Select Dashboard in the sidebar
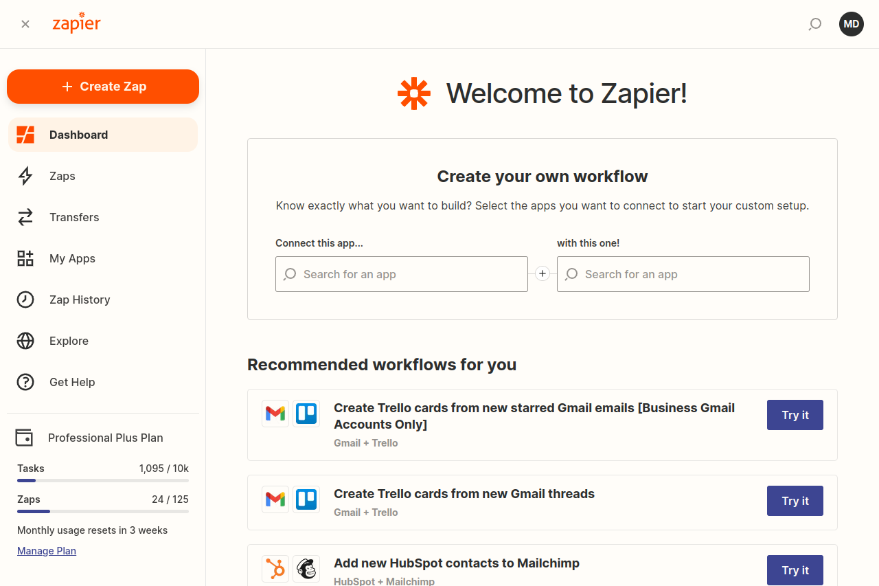This screenshot has width=879, height=586. [103, 135]
